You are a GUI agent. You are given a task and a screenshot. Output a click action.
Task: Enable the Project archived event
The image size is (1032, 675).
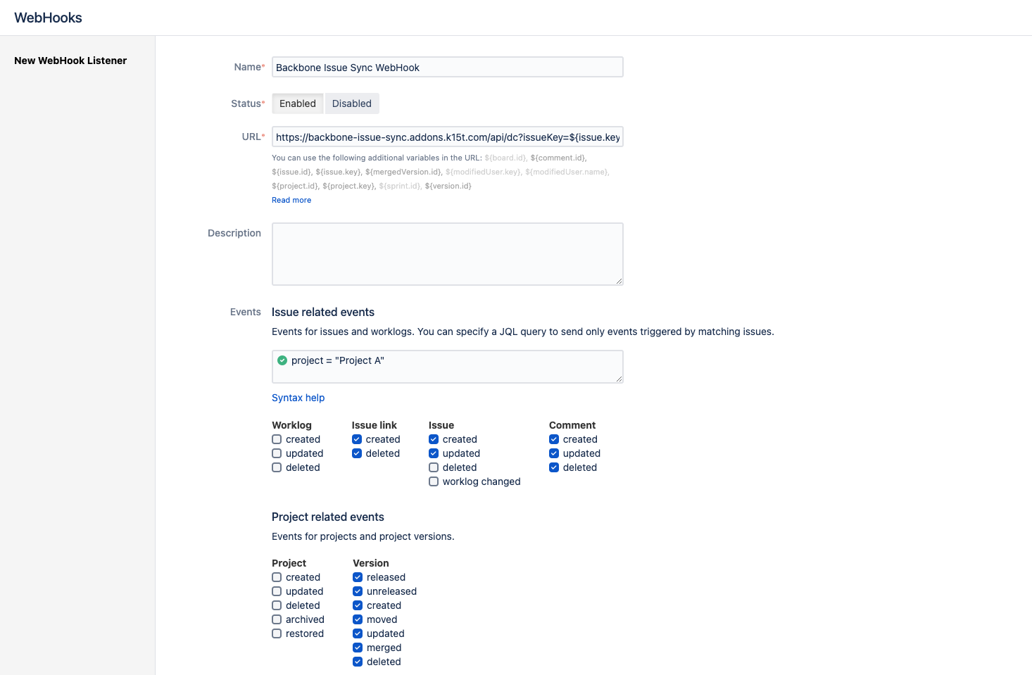[x=277, y=619]
